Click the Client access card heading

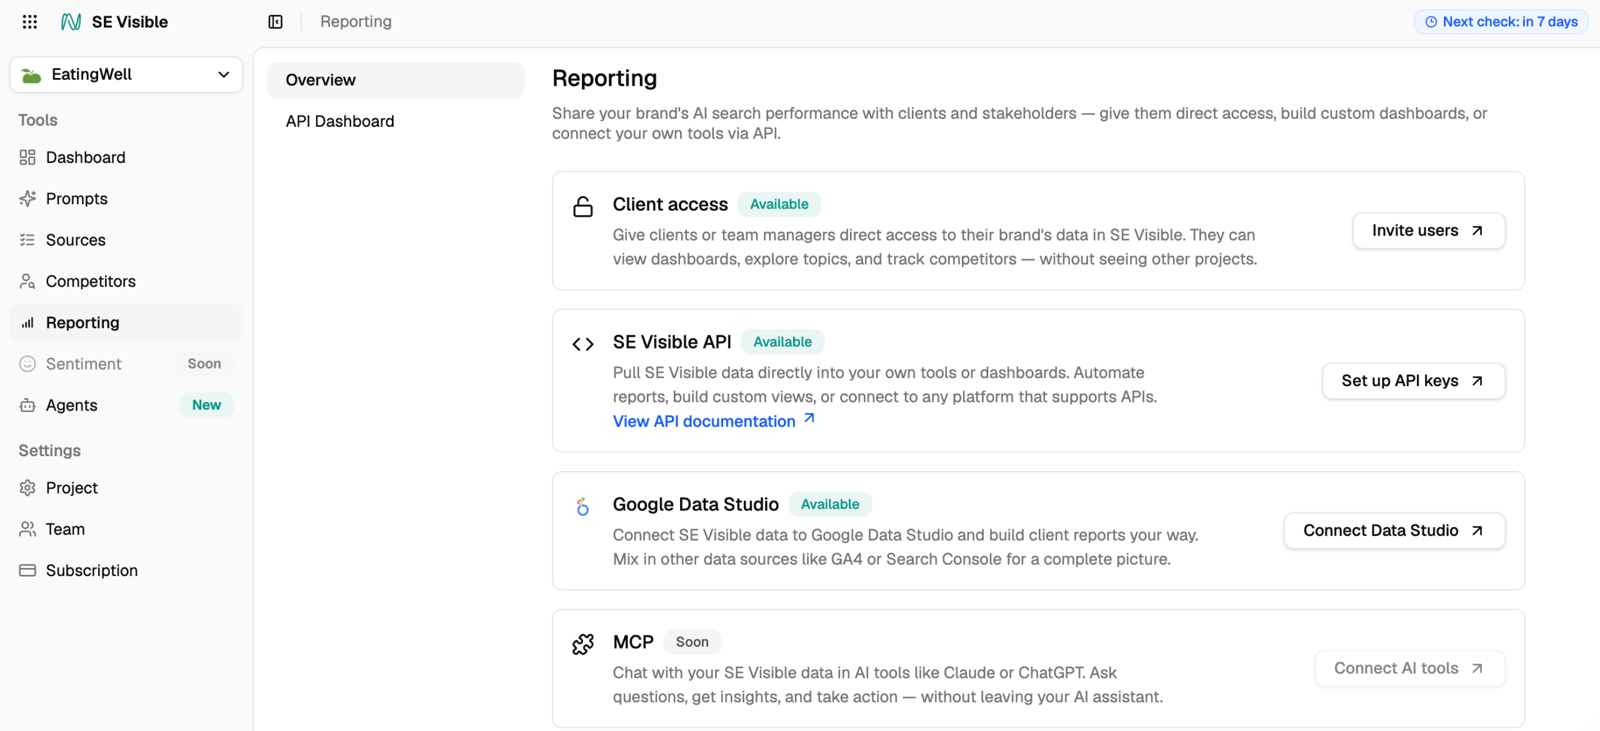[670, 204]
